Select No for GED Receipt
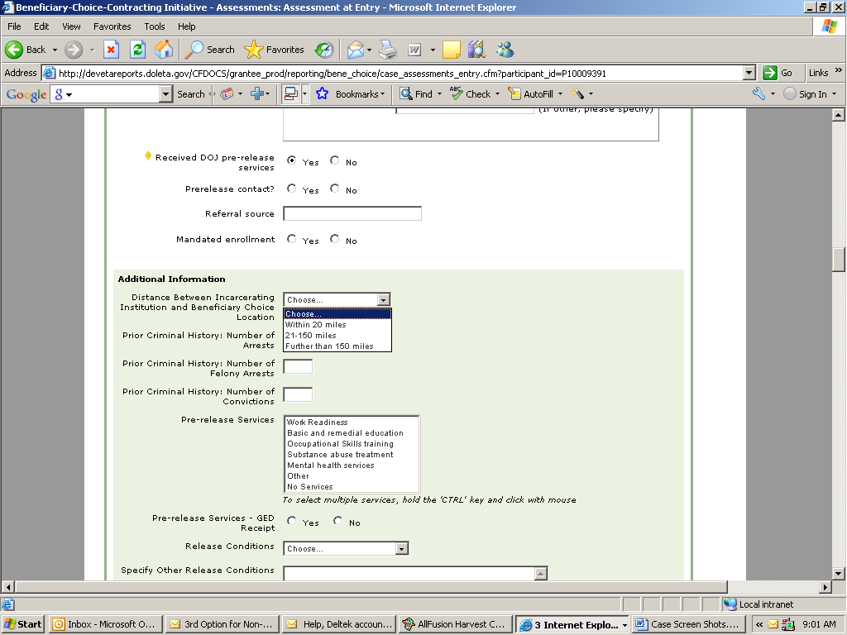Image resolution: width=847 pixels, height=635 pixels. (x=338, y=521)
